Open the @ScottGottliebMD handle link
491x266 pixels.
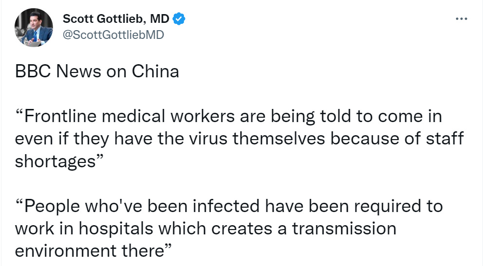point(113,35)
